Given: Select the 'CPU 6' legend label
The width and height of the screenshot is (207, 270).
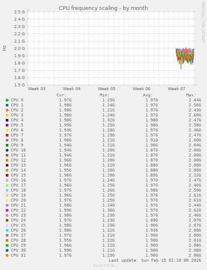Looking at the screenshot, I should tap(17, 130).
